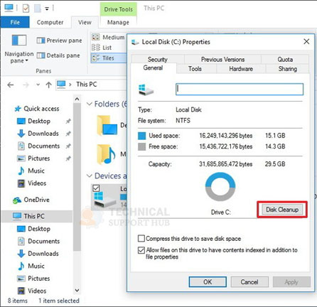Open the File ribbon menu
This screenshot has width=317, height=307.
point(15,22)
